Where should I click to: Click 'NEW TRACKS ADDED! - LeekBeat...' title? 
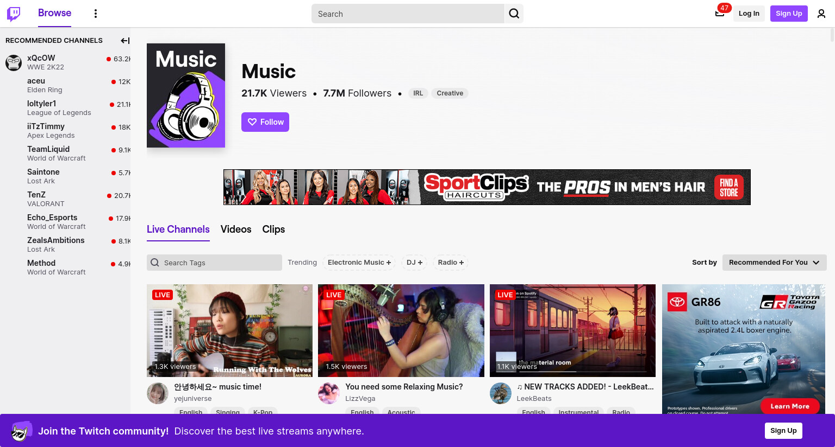[585, 387]
